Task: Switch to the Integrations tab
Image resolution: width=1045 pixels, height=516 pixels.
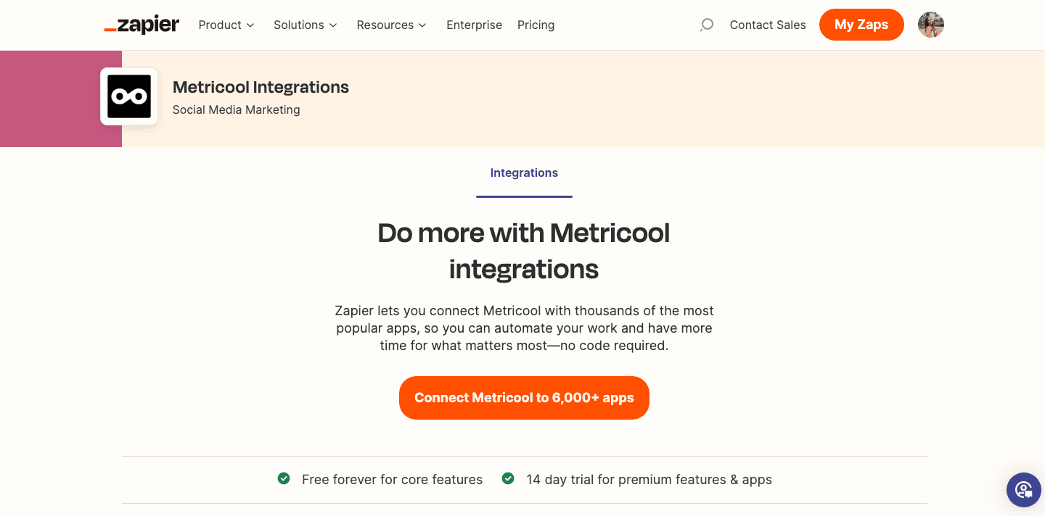Action: coord(524,172)
